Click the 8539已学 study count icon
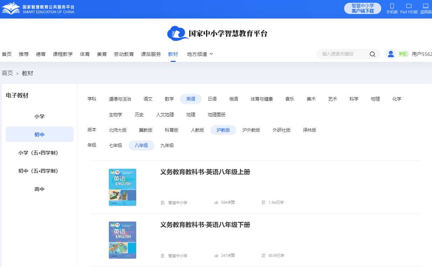This screenshot has width=432, height=267. click(264, 255)
